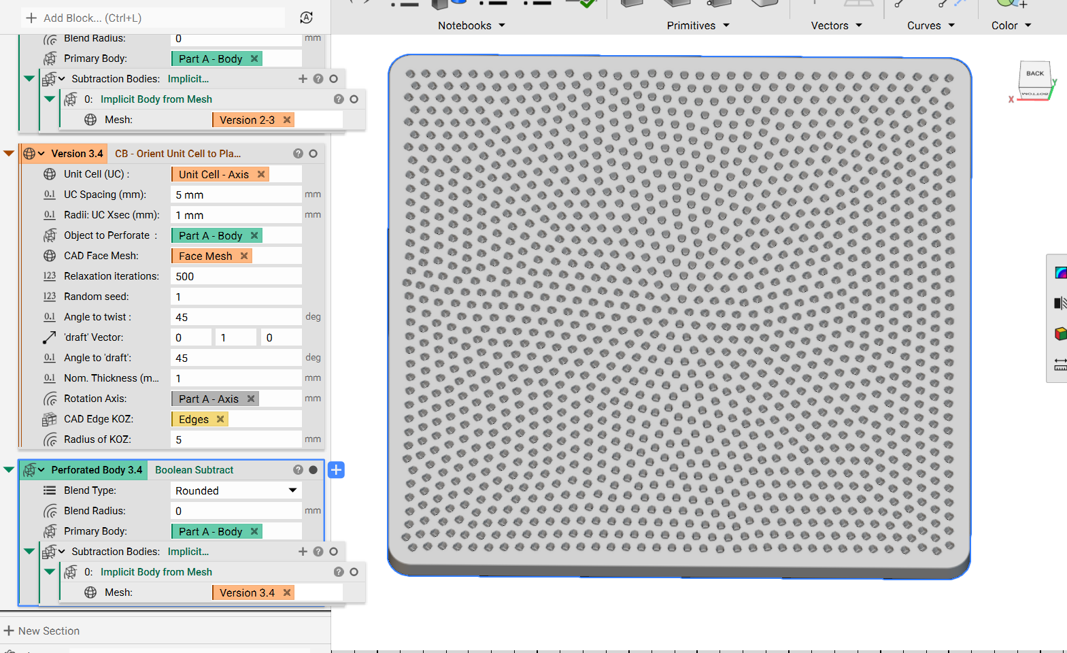Image resolution: width=1067 pixels, height=653 pixels.
Task: Remove Unit Cell - Axis chip
Action: point(261,174)
